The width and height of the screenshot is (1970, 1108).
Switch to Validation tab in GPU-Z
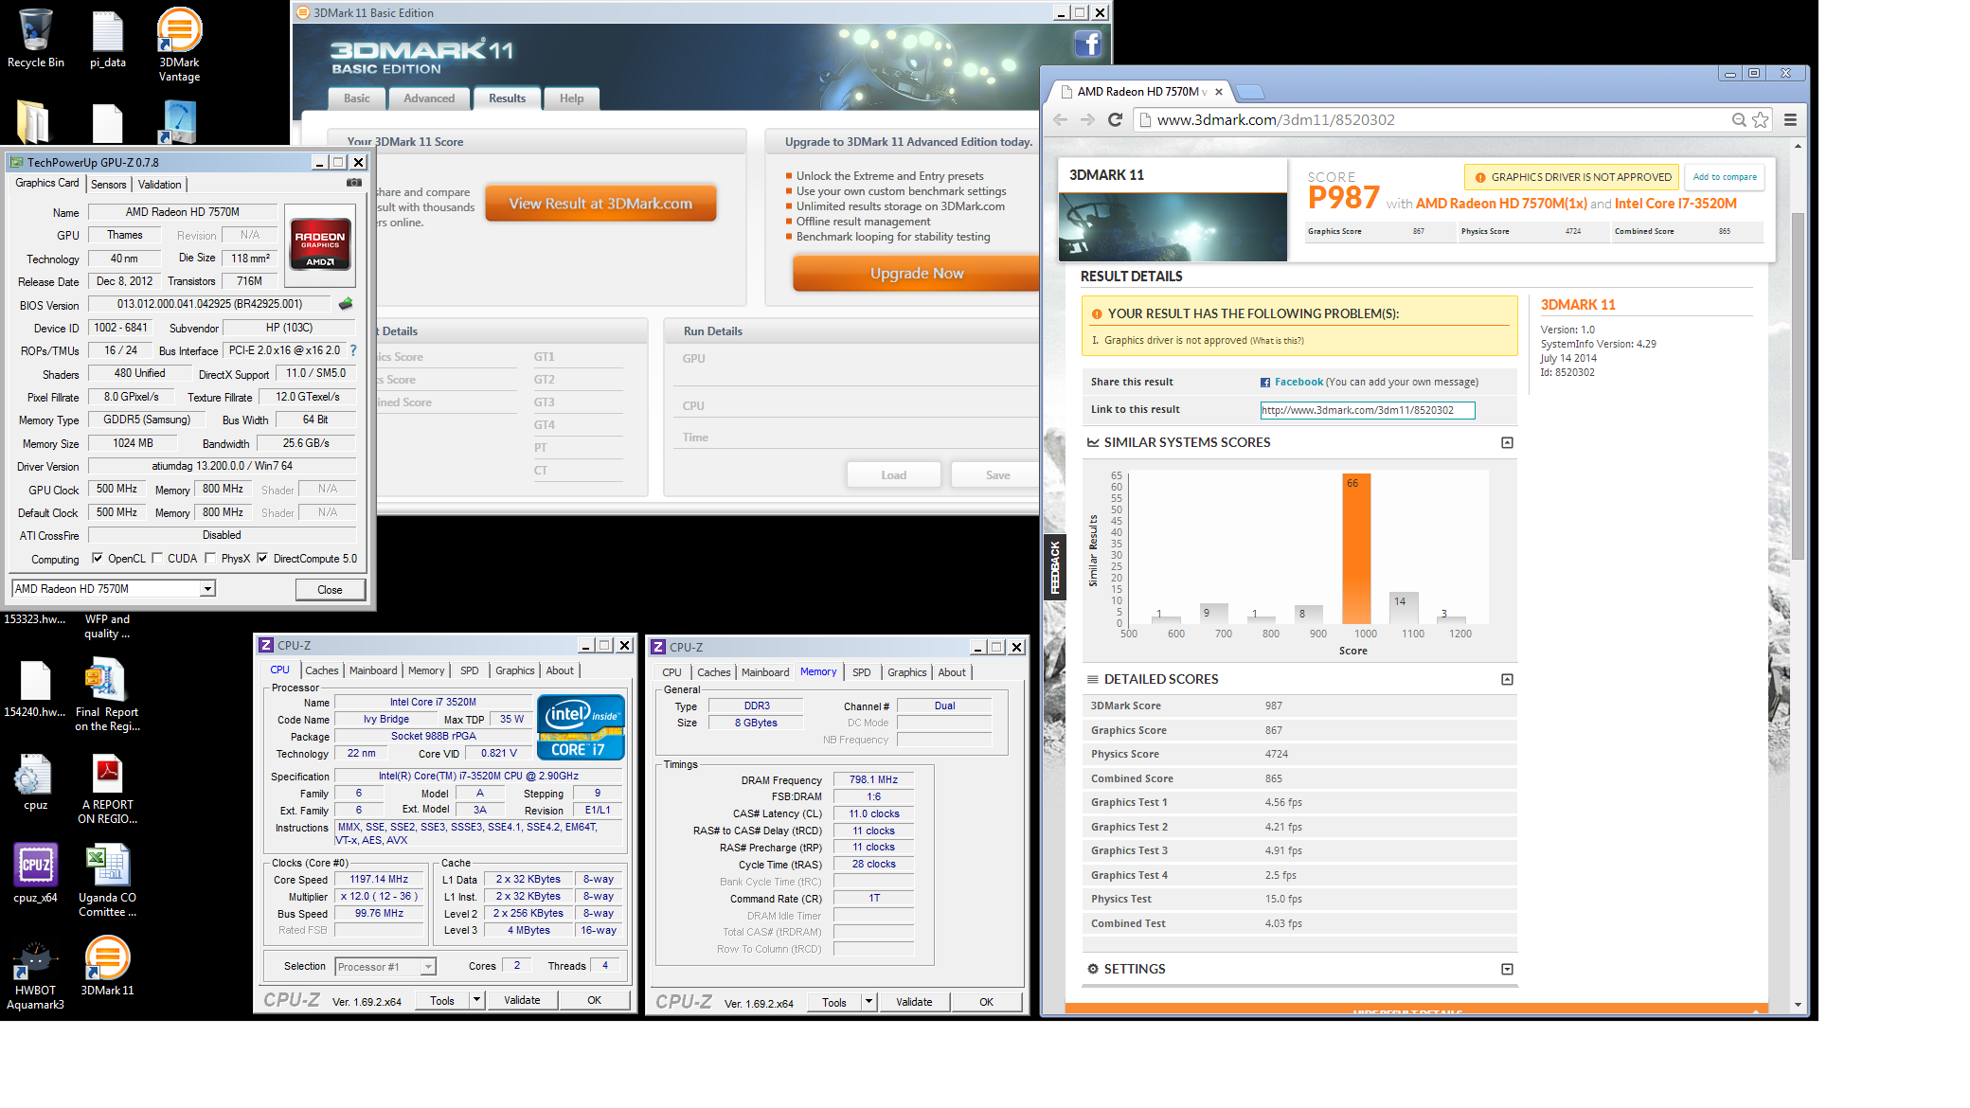[159, 185]
